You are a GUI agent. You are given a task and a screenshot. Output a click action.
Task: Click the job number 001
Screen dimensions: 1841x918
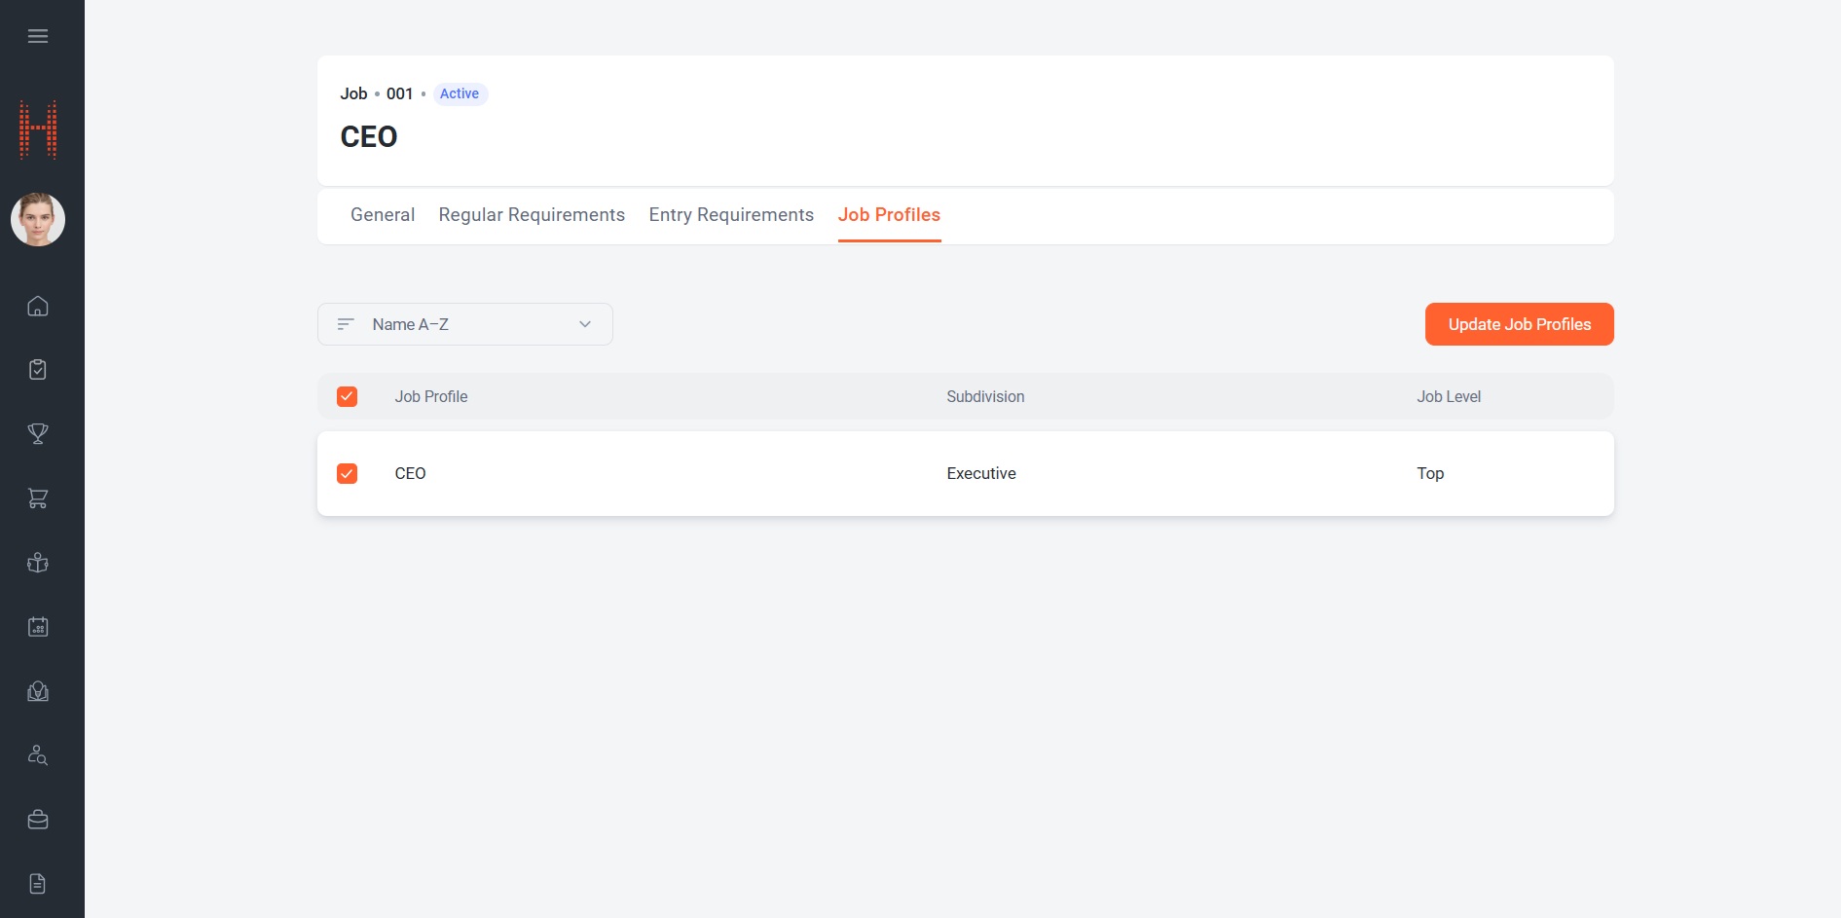pos(399,93)
